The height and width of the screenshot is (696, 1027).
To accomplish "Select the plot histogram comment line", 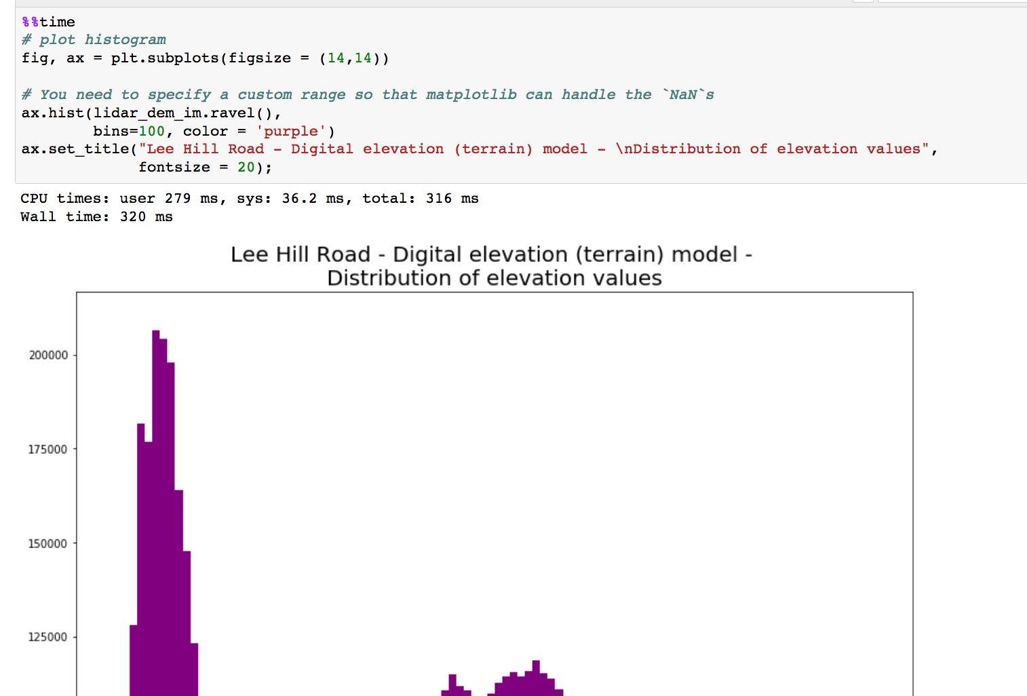I will (94, 39).
